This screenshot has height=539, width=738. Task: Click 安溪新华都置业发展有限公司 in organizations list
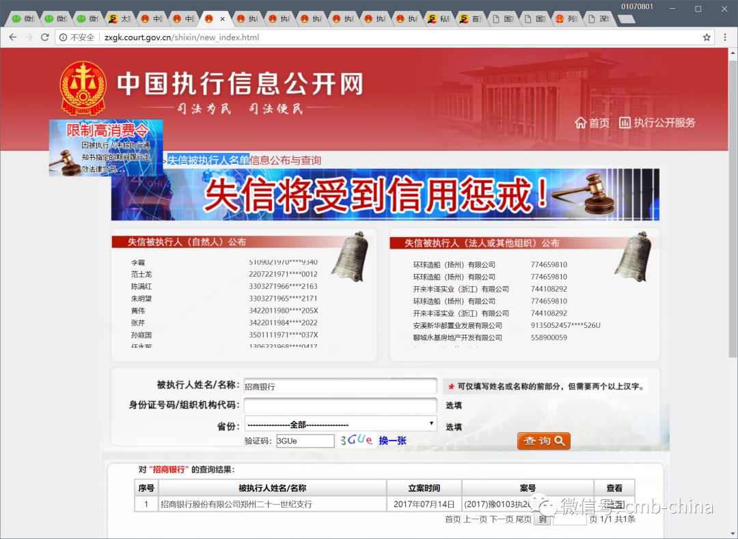(x=457, y=325)
